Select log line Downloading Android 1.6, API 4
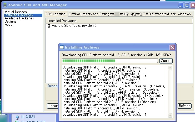Viewport: 195px width, 122px height. (104, 105)
